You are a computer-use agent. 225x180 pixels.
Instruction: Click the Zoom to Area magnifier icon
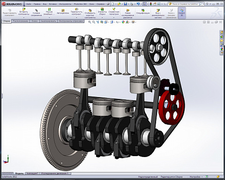pyautogui.click(x=94, y=22)
